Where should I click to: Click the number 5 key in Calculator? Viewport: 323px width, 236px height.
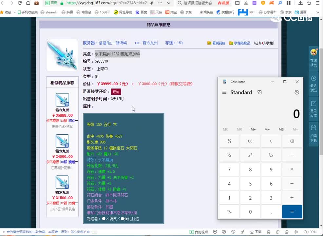click(250, 184)
